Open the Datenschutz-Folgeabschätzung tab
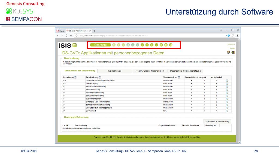The height and width of the screenshot is (157, 279). 185,71
